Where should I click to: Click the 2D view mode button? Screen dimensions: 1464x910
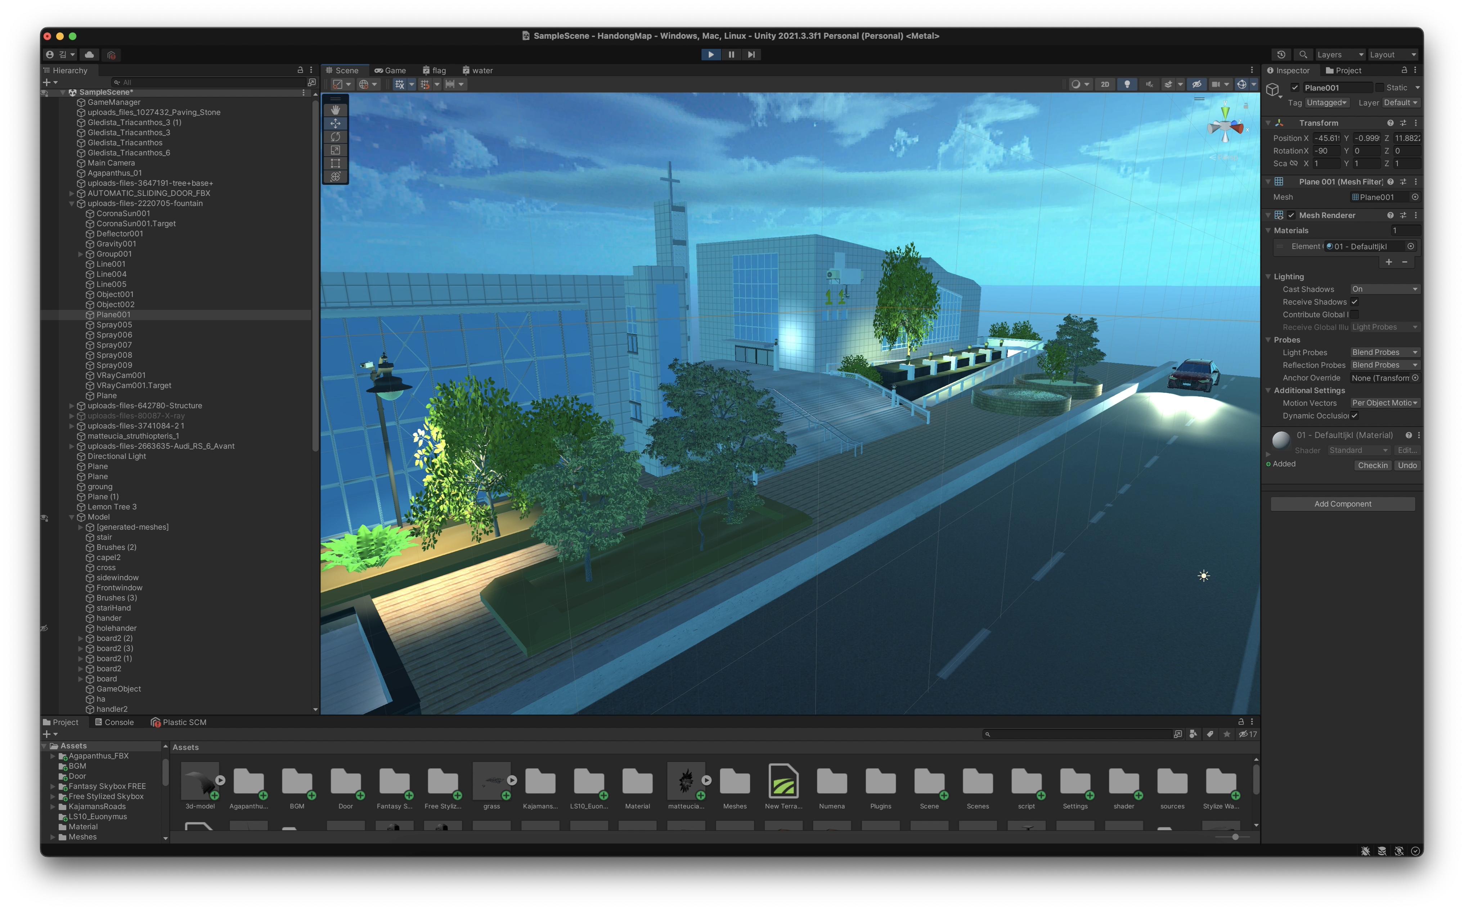point(1105,84)
